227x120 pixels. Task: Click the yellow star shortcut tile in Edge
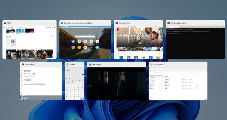coord(97,41)
